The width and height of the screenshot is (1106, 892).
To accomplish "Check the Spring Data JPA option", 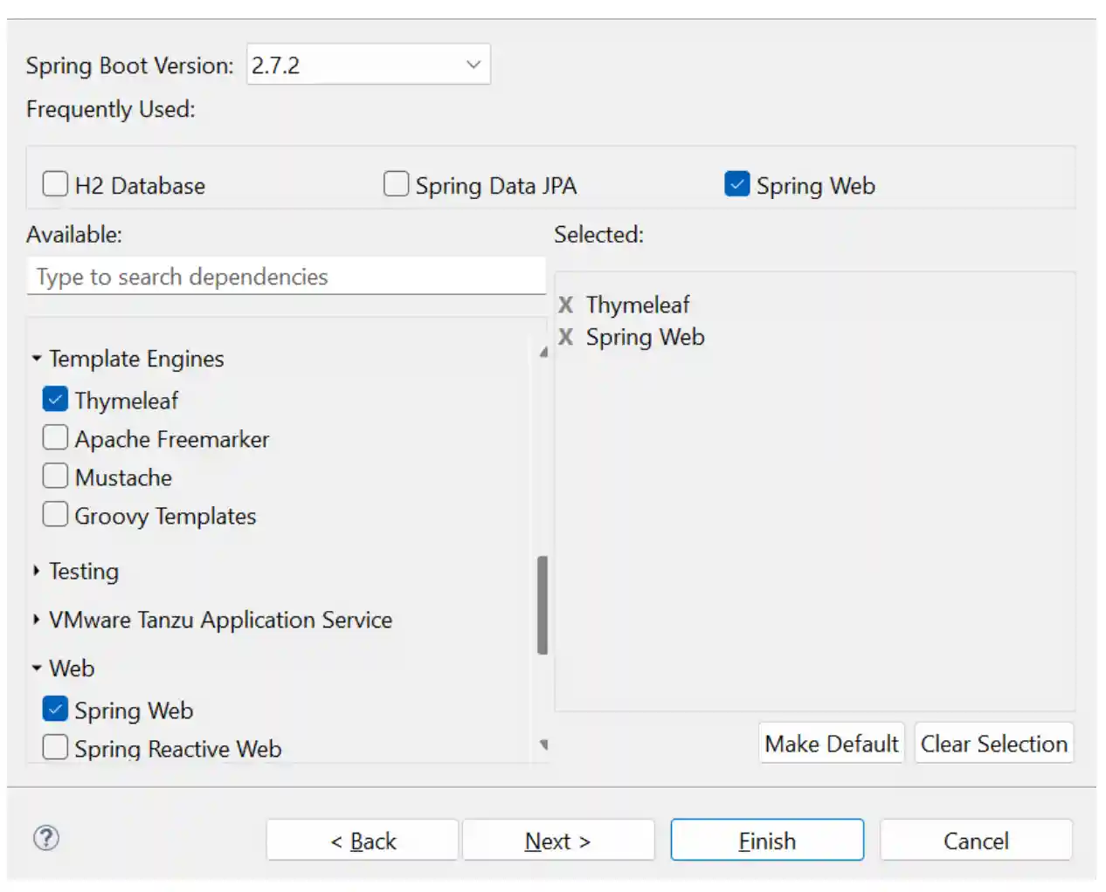I will [x=396, y=184].
